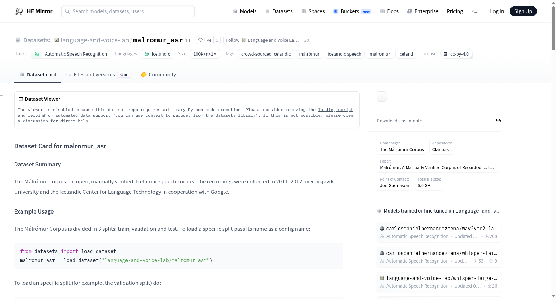Open the Buckets nav item
Viewport: 556px width, 299px height.
[x=352, y=11]
